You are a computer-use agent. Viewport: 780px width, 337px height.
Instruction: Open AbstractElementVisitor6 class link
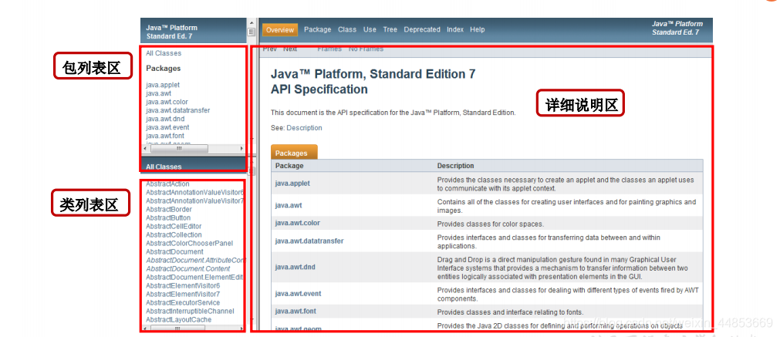183,286
